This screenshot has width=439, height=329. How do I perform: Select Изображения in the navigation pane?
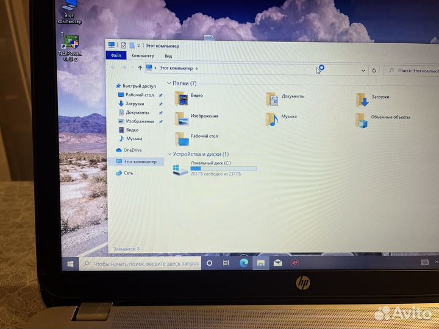[x=137, y=121]
